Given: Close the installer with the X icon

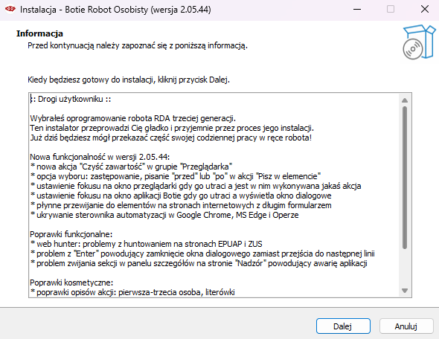Looking at the screenshot, I should pyautogui.click(x=425, y=9).
